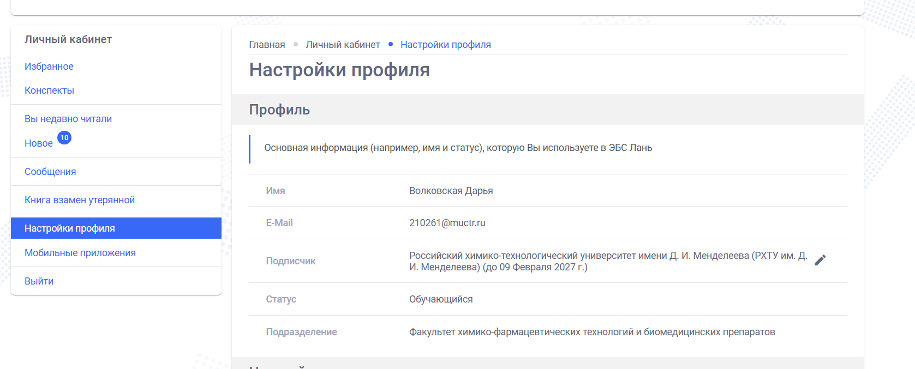This screenshot has height=369, width=915.
Task: Click the 10 notification badge next to Новое
Action: click(x=64, y=138)
